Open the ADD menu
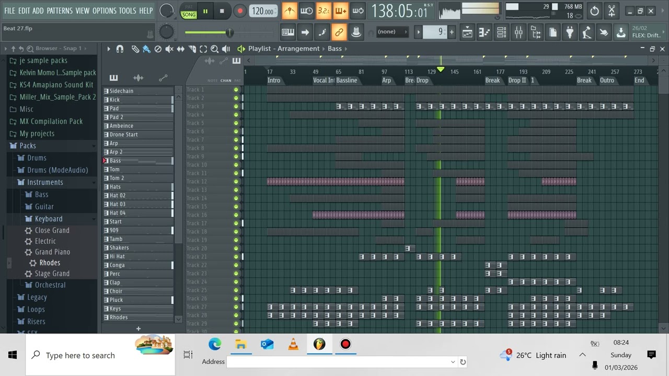This screenshot has height=376, width=669. click(x=38, y=10)
